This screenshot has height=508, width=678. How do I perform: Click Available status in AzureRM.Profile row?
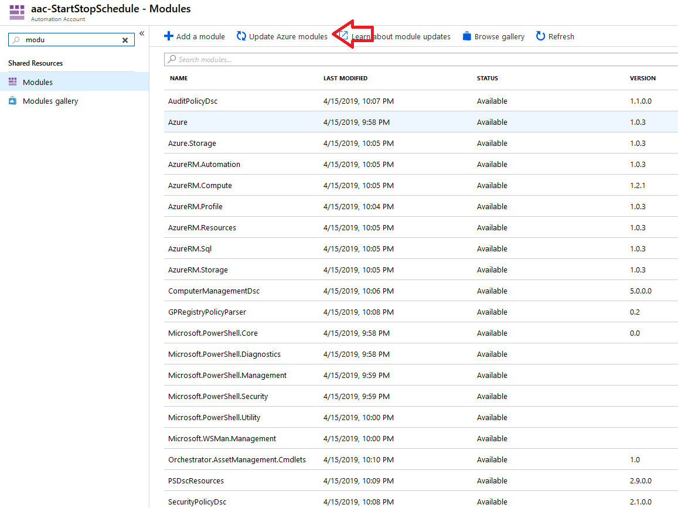(x=492, y=207)
